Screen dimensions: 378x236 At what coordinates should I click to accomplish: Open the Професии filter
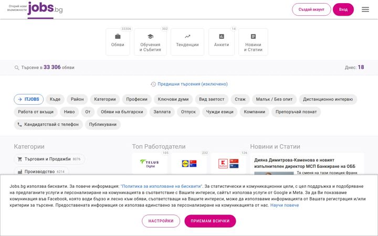136,99
